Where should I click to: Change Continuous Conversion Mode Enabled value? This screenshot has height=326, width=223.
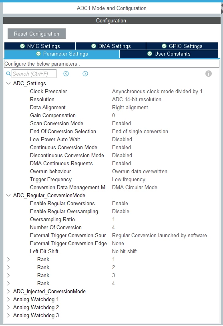121,148
